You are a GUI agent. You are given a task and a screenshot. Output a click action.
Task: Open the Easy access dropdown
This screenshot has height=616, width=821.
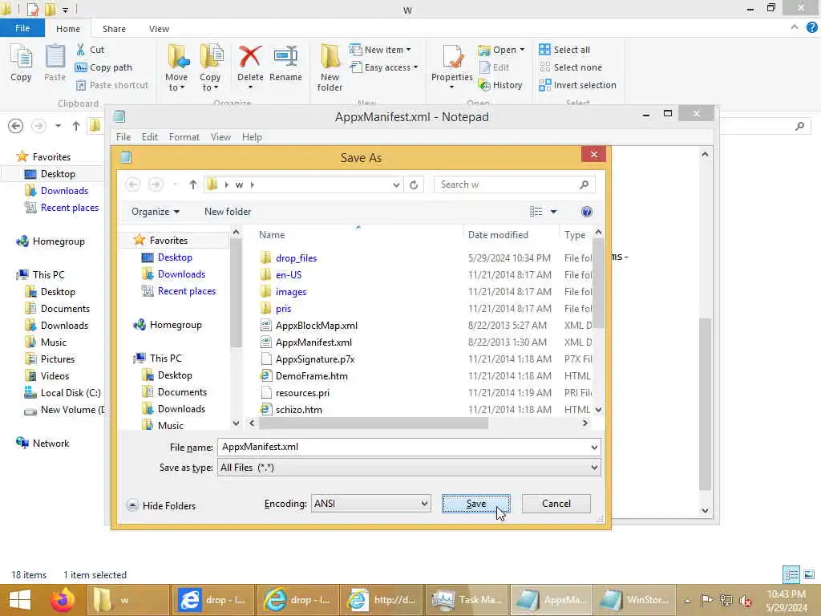click(x=384, y=67)
